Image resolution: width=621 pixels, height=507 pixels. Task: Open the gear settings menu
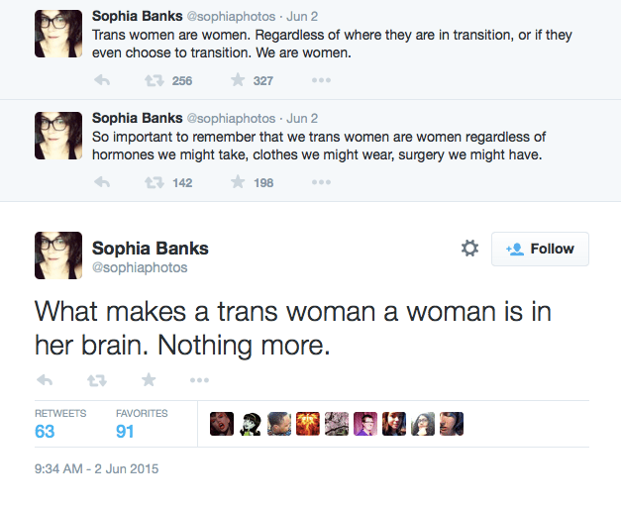pyautogui.click(x=469, y=249)
